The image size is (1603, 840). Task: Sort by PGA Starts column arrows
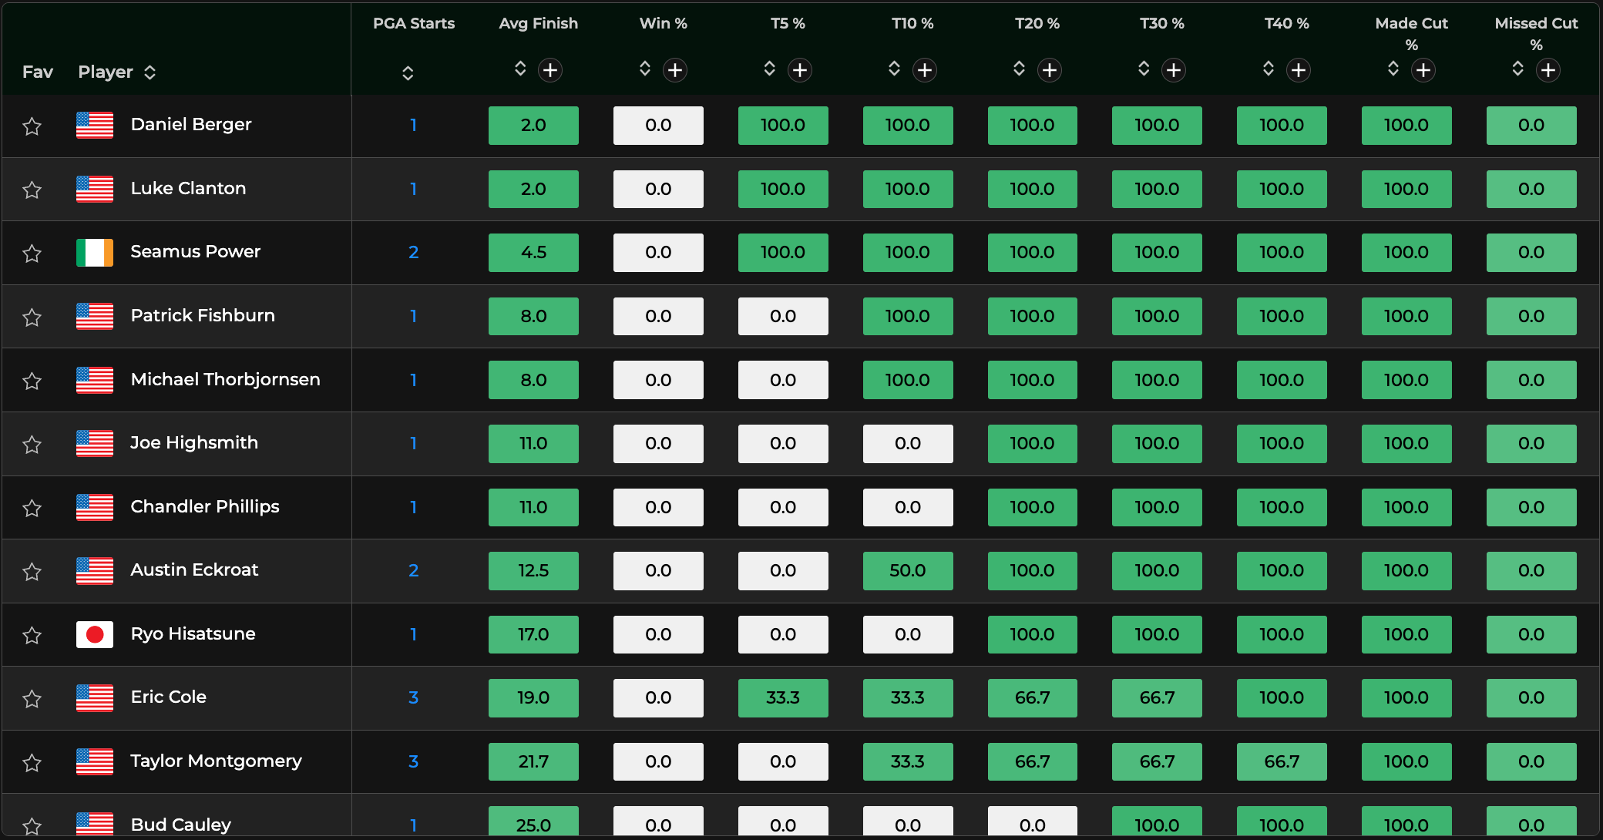click(x=408, y=72)
